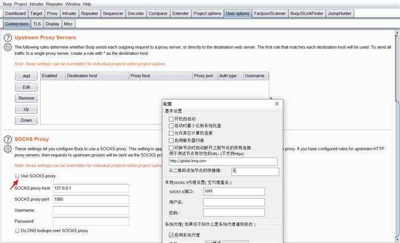
Task: Open the Help menu
Action: pos(87,4)
